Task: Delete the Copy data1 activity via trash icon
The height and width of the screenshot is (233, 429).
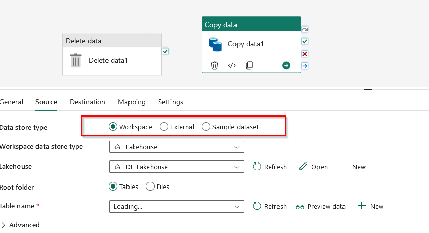Action: pyautogui.click(x=214, y=65)
